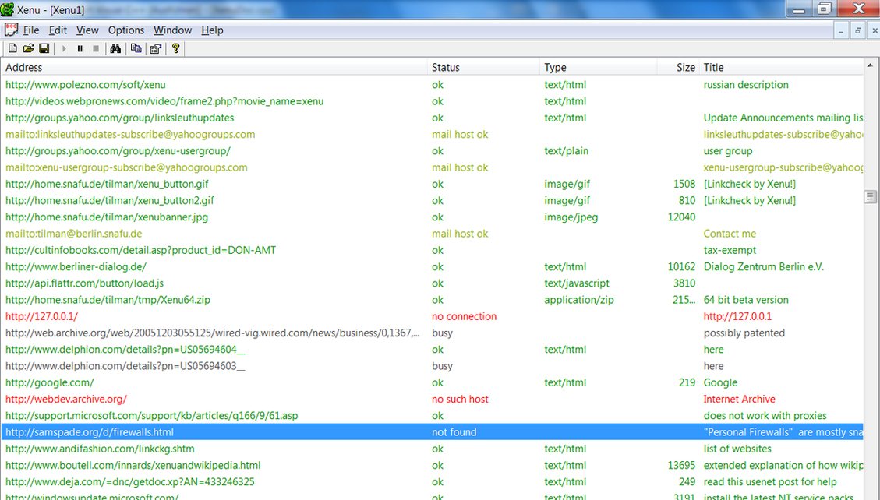The width and height of the screenshot is (880, 500).
Task: Select the http://google.com/ address
Action: coord(49,382)
